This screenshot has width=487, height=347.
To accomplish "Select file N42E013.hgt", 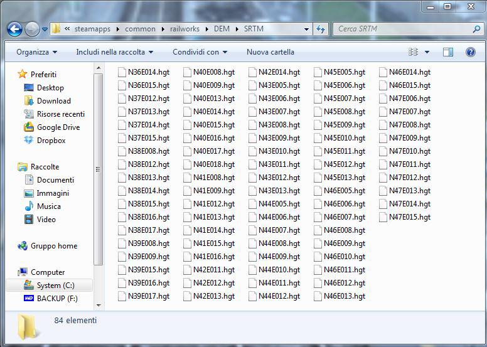I will click(x=209, y=296).
